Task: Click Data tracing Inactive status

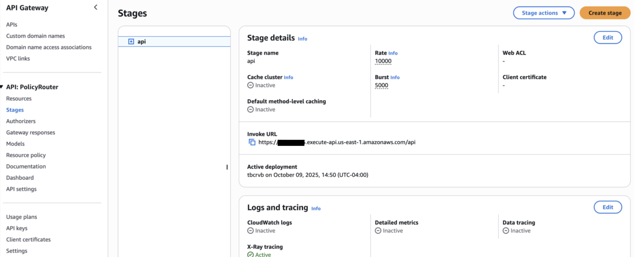Action: click(517, 231)
